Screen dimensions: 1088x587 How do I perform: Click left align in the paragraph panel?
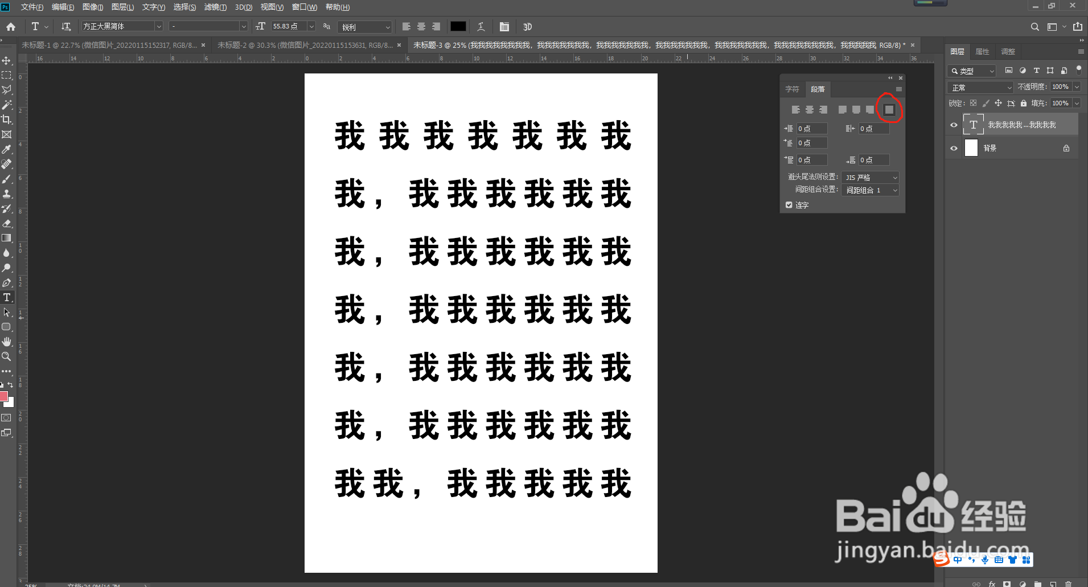click(795, 109)
